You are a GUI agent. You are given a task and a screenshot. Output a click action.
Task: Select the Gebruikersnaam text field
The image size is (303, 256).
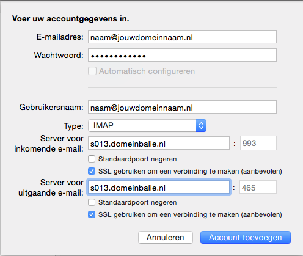[182, 107]
